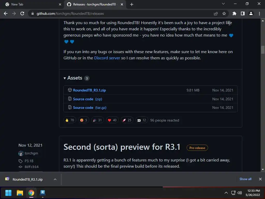Viewport: 265px width, 199px height.
Task: Open the Extensions puzzle icon
Action: 234,13
